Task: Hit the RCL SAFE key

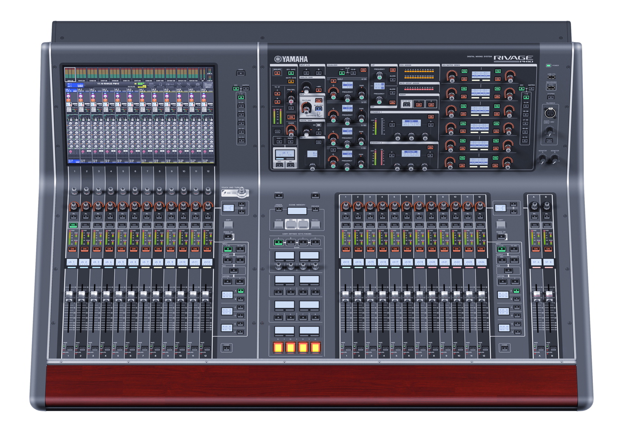Action: point(291,73)
